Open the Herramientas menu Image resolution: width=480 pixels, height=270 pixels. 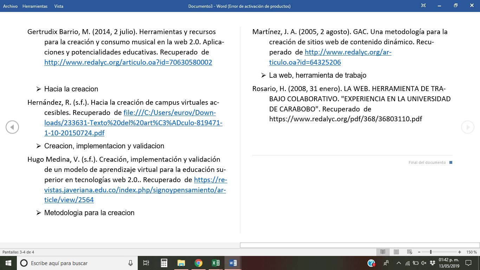pos(35,6)
